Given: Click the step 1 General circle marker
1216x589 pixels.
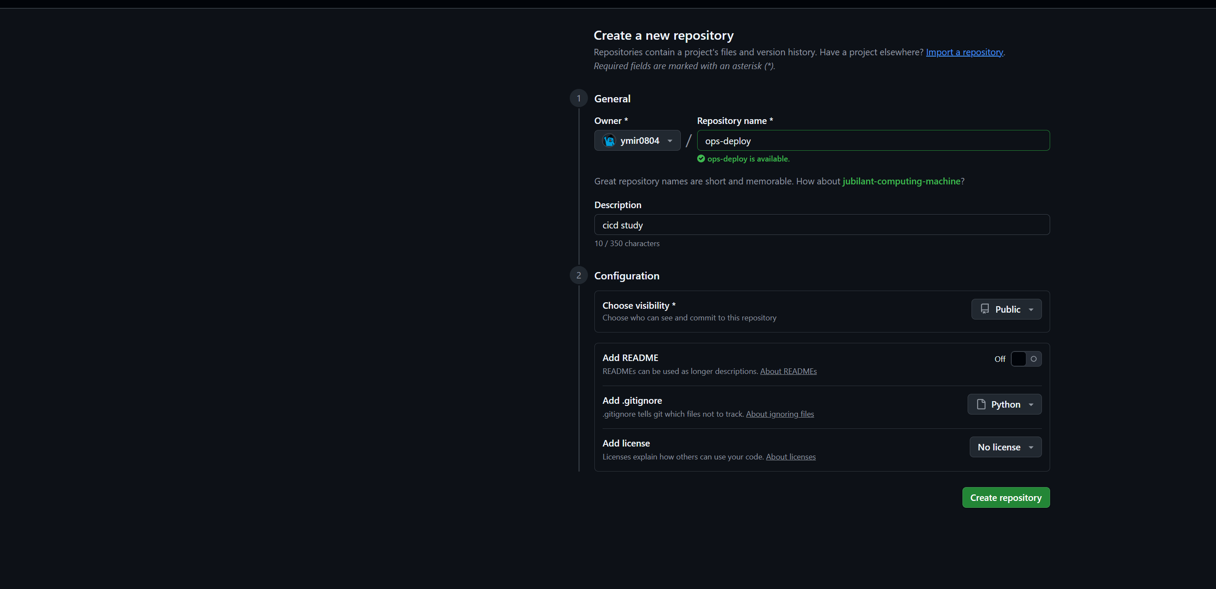Looking at the screenshot, I should coord(578,98).
